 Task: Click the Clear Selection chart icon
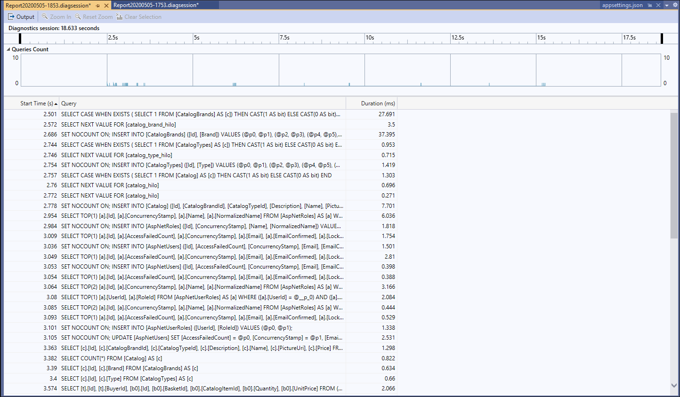(x=119, y=16)
